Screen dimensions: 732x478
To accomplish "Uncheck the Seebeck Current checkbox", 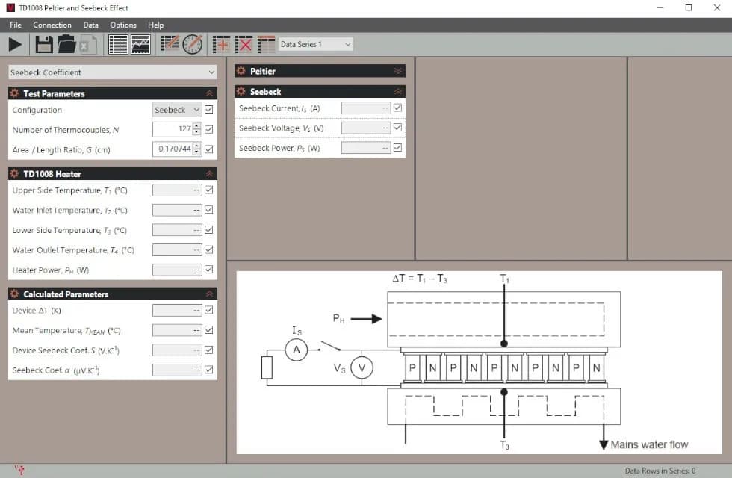I will [x=397, y=108].
